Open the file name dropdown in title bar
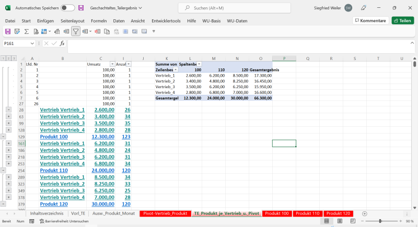 140,8
